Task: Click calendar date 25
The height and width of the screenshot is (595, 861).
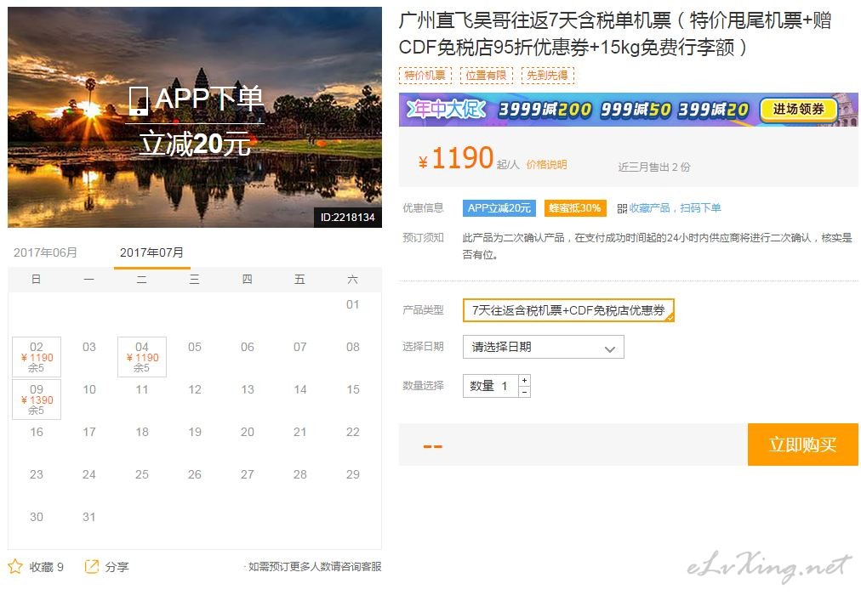Action: tap(142, 474)
